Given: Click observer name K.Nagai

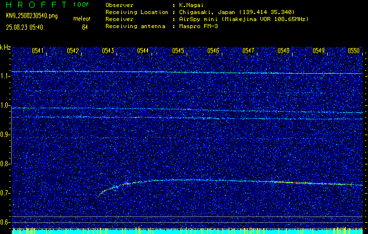Looking at the screenshot, I should pyautogui.click(x=190, y=5).
